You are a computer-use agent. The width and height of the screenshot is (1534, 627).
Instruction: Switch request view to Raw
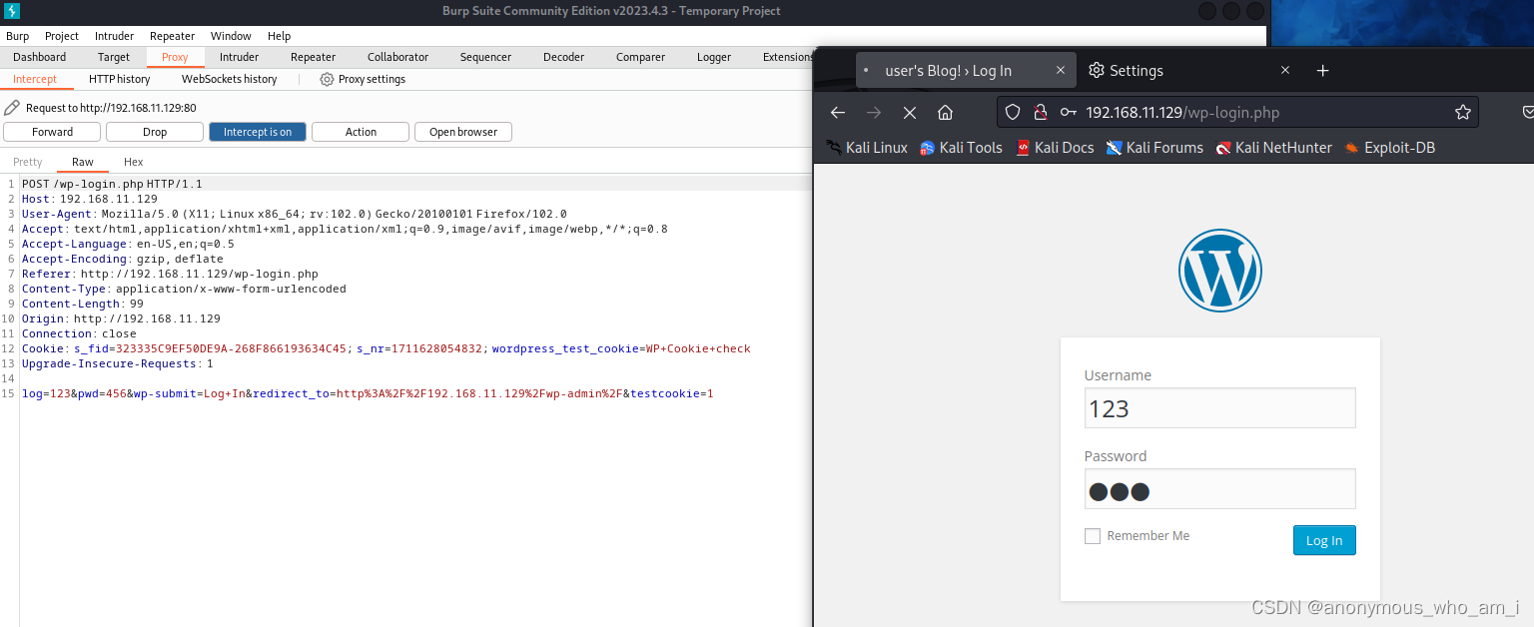coord(83,162)
